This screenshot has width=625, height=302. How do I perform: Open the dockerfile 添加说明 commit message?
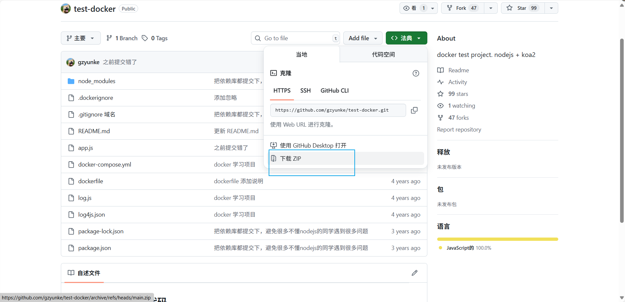tap(239, 181)
